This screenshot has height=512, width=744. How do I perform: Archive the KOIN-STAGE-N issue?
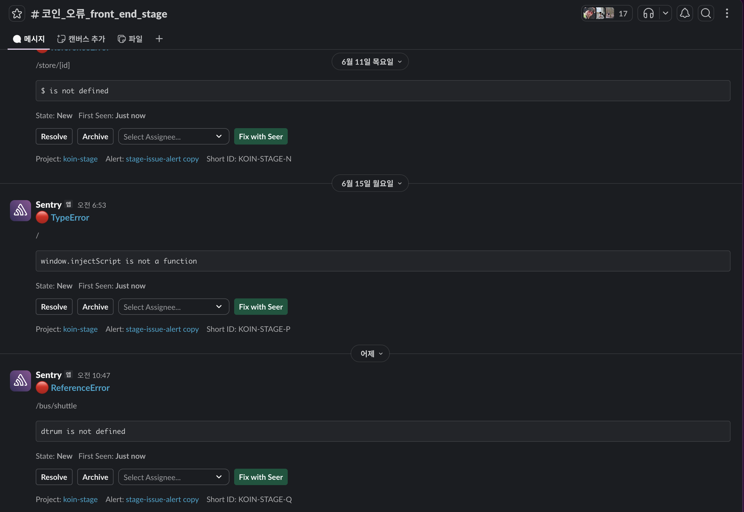click(x=95, y=136)
